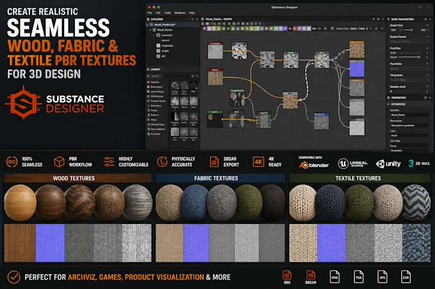Open the Tiling Mode combo box
The image size is (435, 289).
pos(409,80)
